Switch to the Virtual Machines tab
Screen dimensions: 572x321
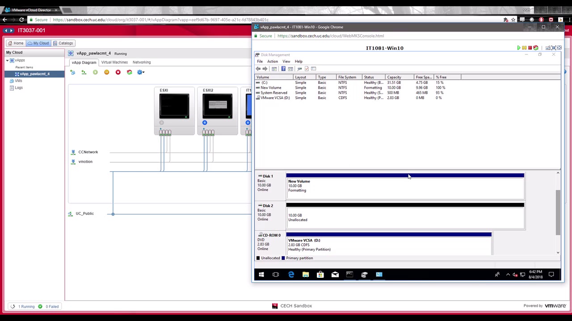[114, 62]
